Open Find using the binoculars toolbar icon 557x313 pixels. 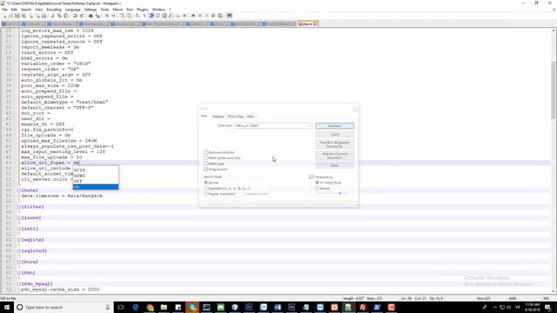[x=91, y=16]
